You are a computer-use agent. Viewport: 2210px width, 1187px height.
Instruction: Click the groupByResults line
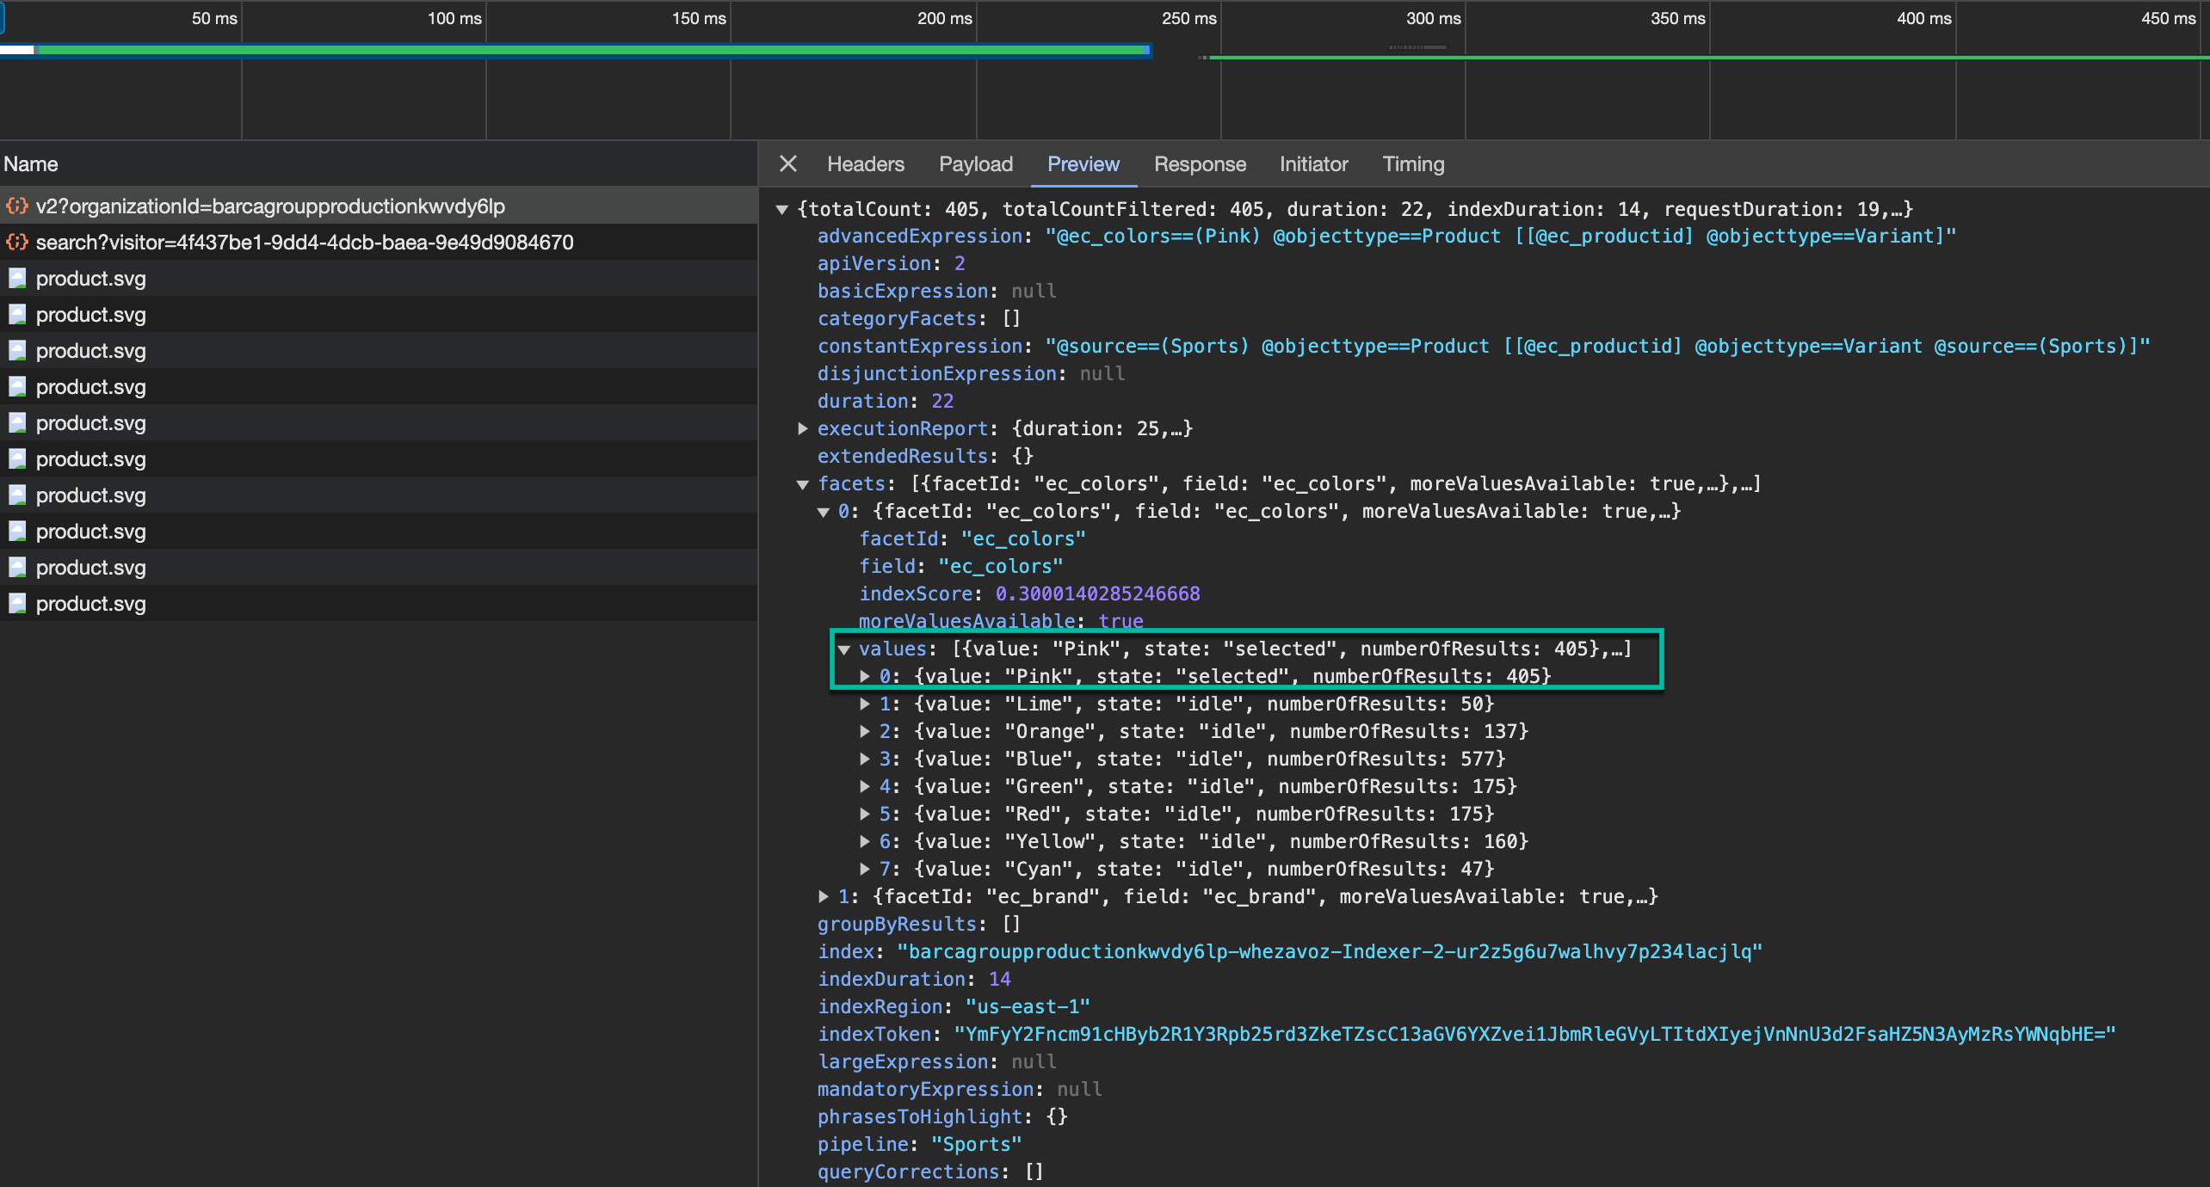pos(919,924)
